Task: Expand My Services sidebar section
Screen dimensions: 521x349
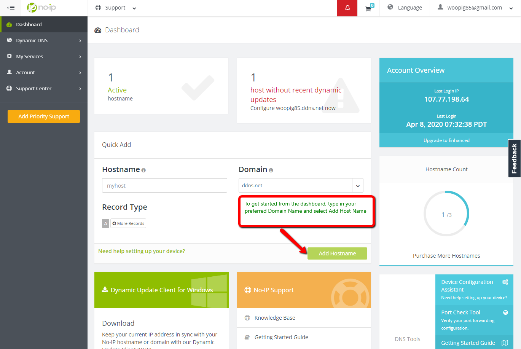Action: [x=44, y=56]
